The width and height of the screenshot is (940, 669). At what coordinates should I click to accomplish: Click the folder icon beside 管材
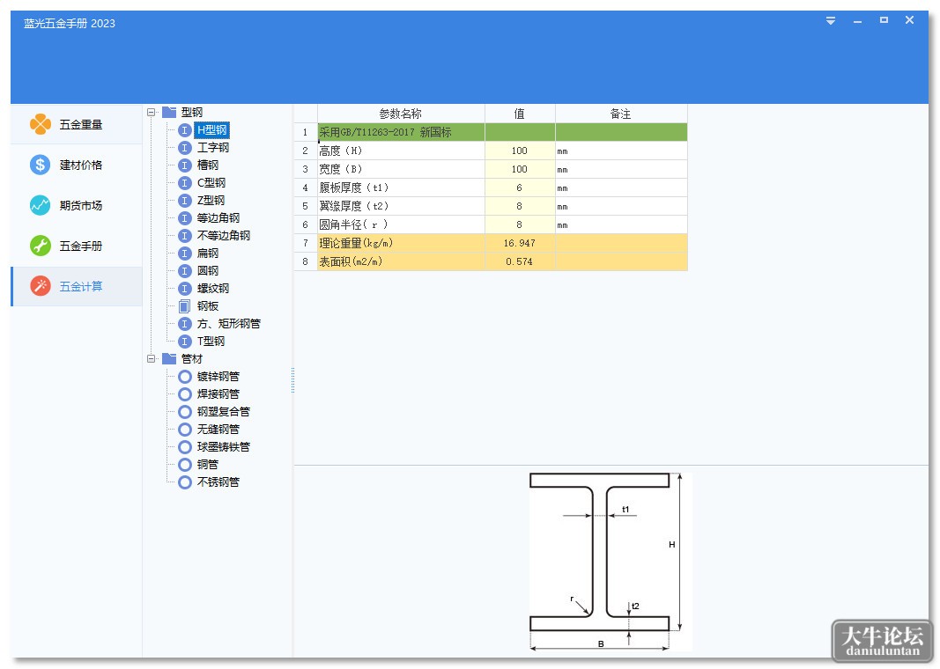point(169,358)
